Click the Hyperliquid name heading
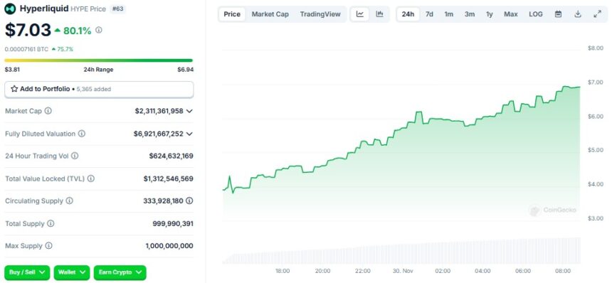 [x=44, y=9]
